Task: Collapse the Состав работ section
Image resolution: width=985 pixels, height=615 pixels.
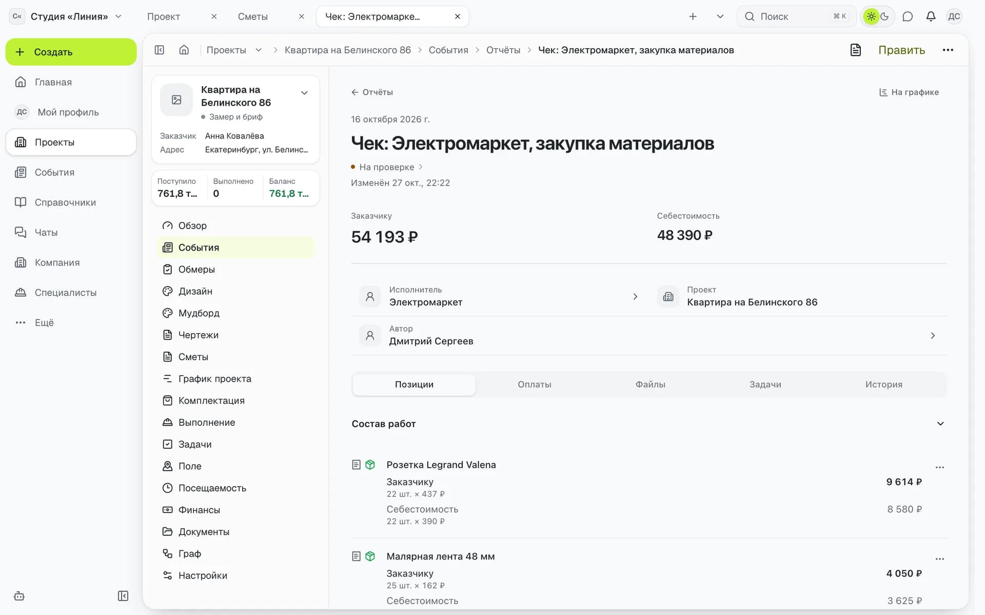Action: pos(940,423)
